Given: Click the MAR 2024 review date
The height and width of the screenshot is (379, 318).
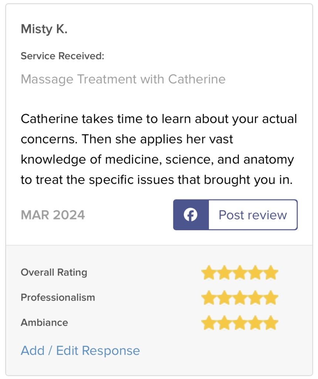Looking at the screenshot, I should [53, 215].
